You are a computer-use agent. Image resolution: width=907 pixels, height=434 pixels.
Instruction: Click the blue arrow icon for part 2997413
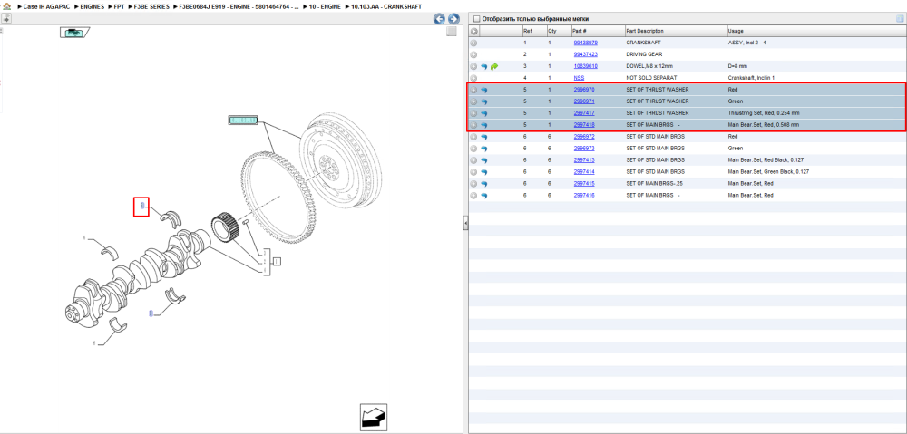click(x=484, y=160)
